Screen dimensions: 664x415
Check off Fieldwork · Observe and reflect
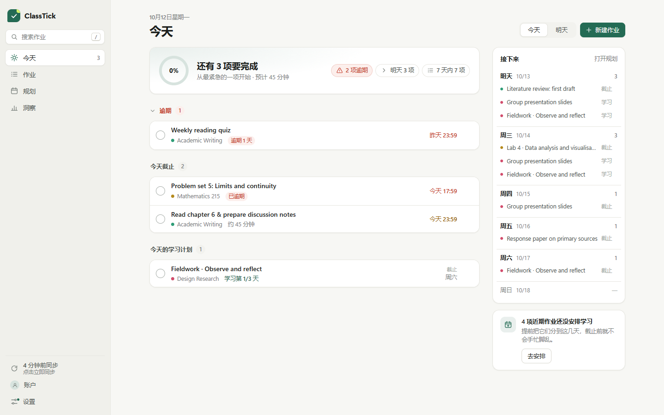pyautogui.click(x=160, y=273)
